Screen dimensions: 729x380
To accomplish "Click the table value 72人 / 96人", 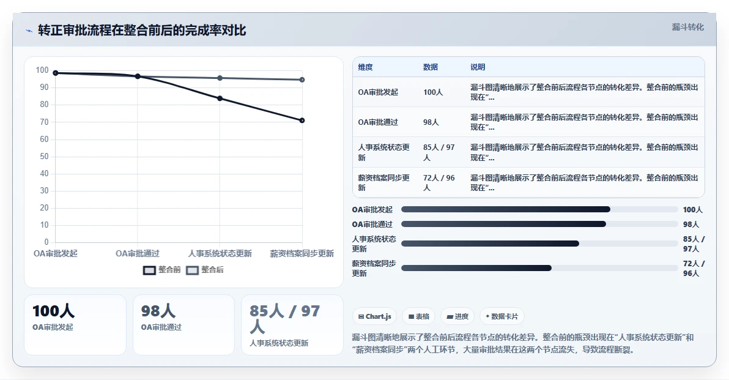I will point(439,182).
